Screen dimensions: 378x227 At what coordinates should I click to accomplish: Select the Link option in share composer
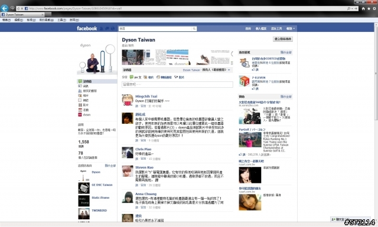click(x=164, y=77)
